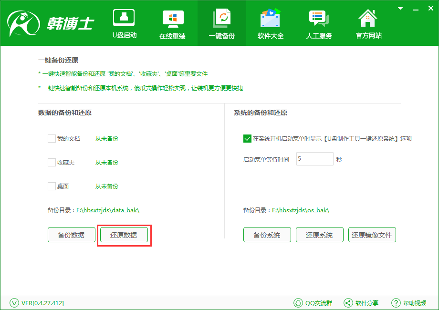Click the 软件分享 share icon
439x310 pixels.
tap(348, 303)
